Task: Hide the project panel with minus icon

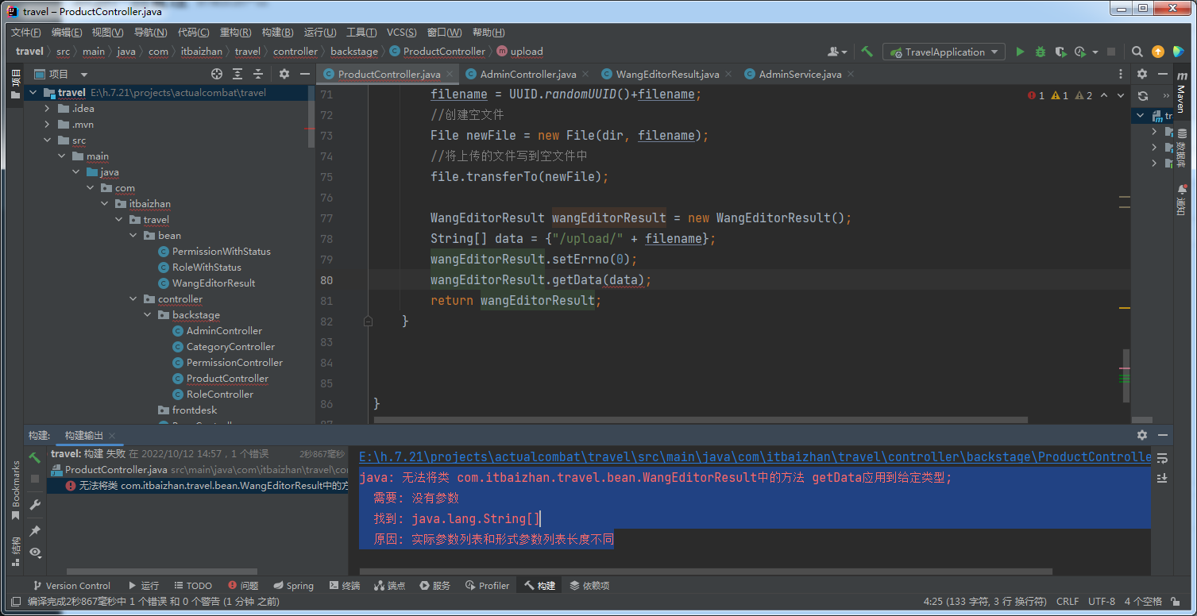Action: (304, 74)
